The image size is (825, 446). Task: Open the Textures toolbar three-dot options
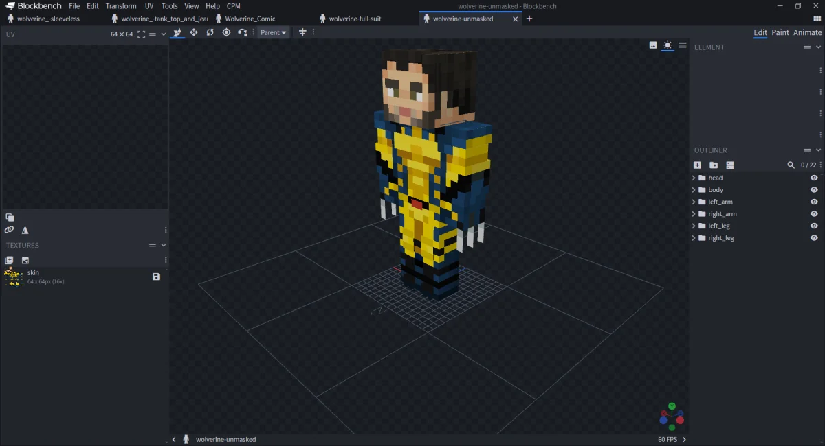coord(166,260)
